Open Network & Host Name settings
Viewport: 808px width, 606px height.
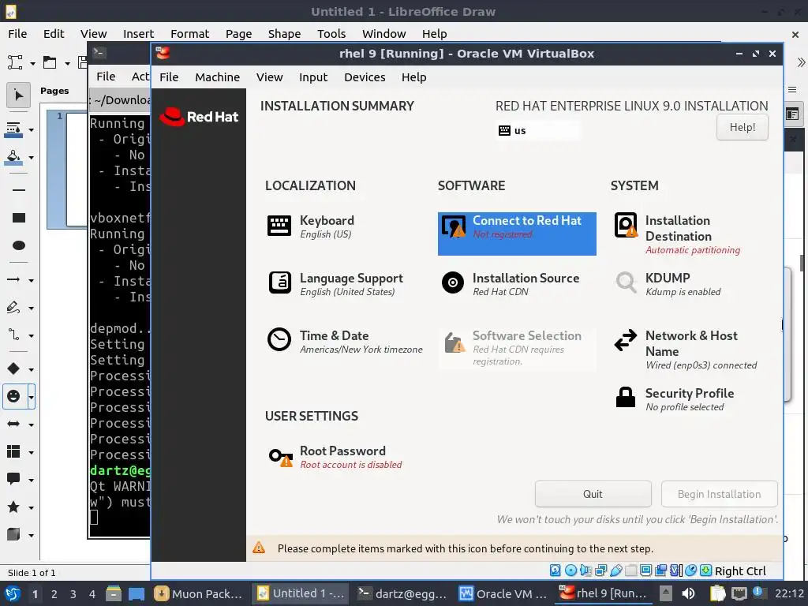coord(690,350)
